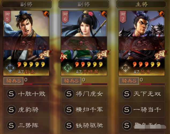
Task: Click the Shu faction emblem on Guan Yinping's card
Action: (68, 68)
